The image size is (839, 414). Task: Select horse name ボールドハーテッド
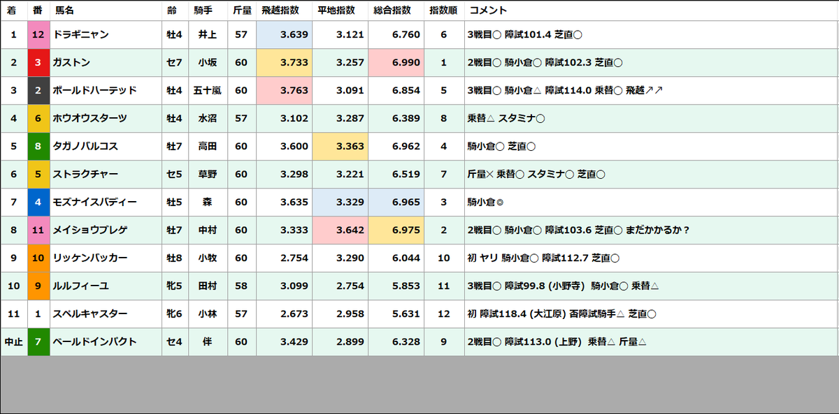(95, 91)
